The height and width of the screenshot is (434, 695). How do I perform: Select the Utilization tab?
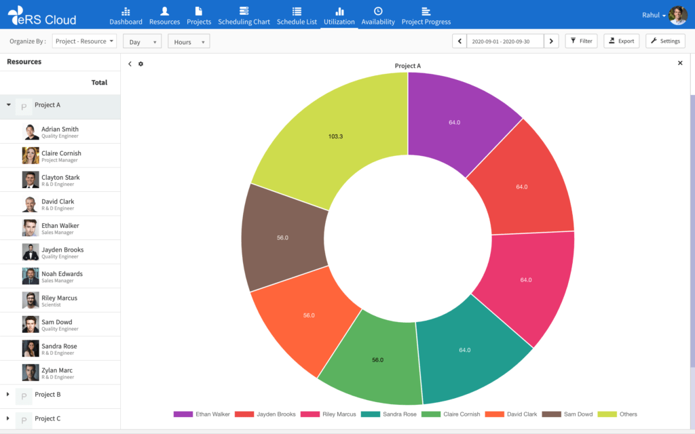click(339, 16)
